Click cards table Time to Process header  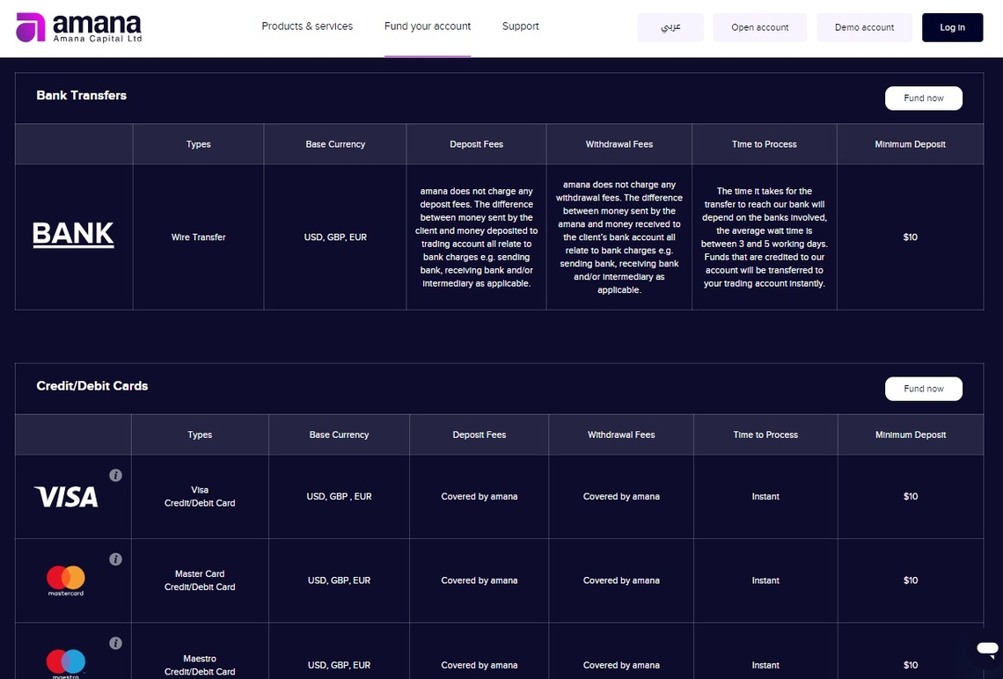765,434
